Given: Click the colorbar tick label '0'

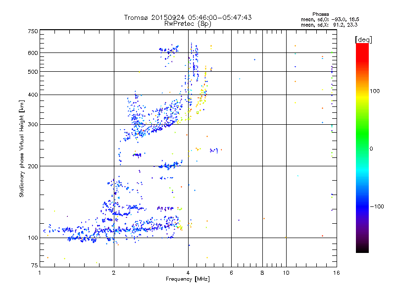Looking at the screenshot, I should click(371, 149).
